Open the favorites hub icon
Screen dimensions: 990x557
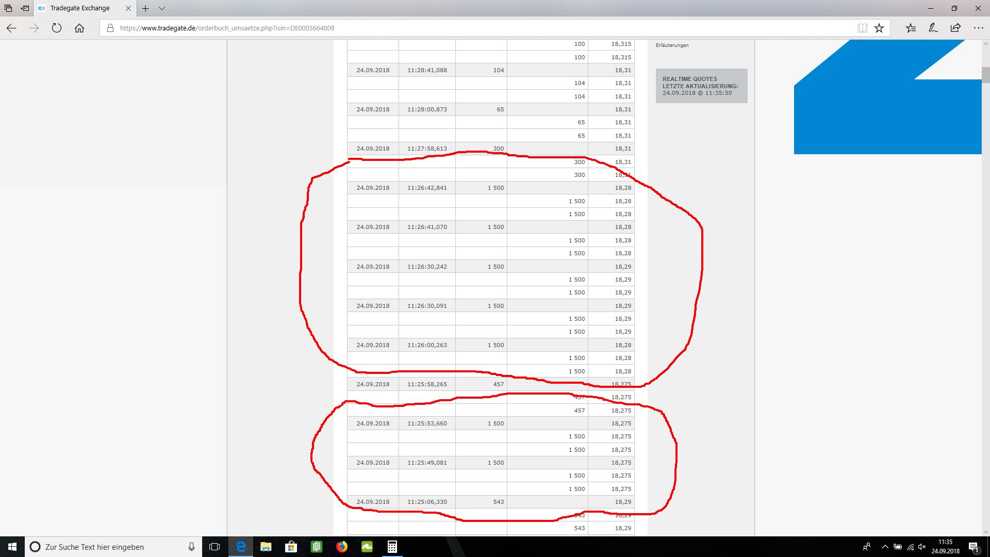[x=911, y=28]
